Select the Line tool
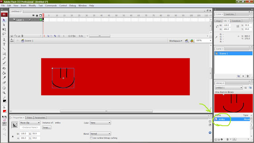Image resolution: width=254 pixels, height=143 pixels. point(4,49)
